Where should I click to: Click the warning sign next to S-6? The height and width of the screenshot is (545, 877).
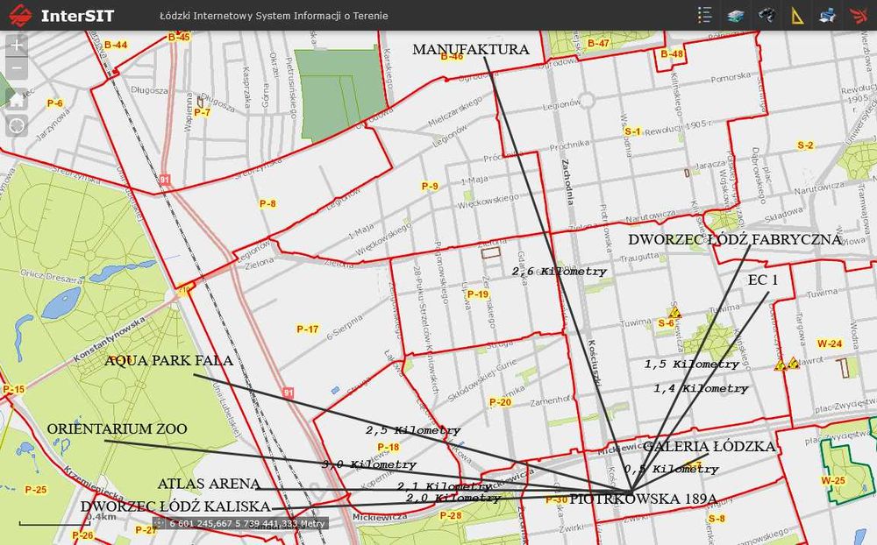(x=675, y=313)
